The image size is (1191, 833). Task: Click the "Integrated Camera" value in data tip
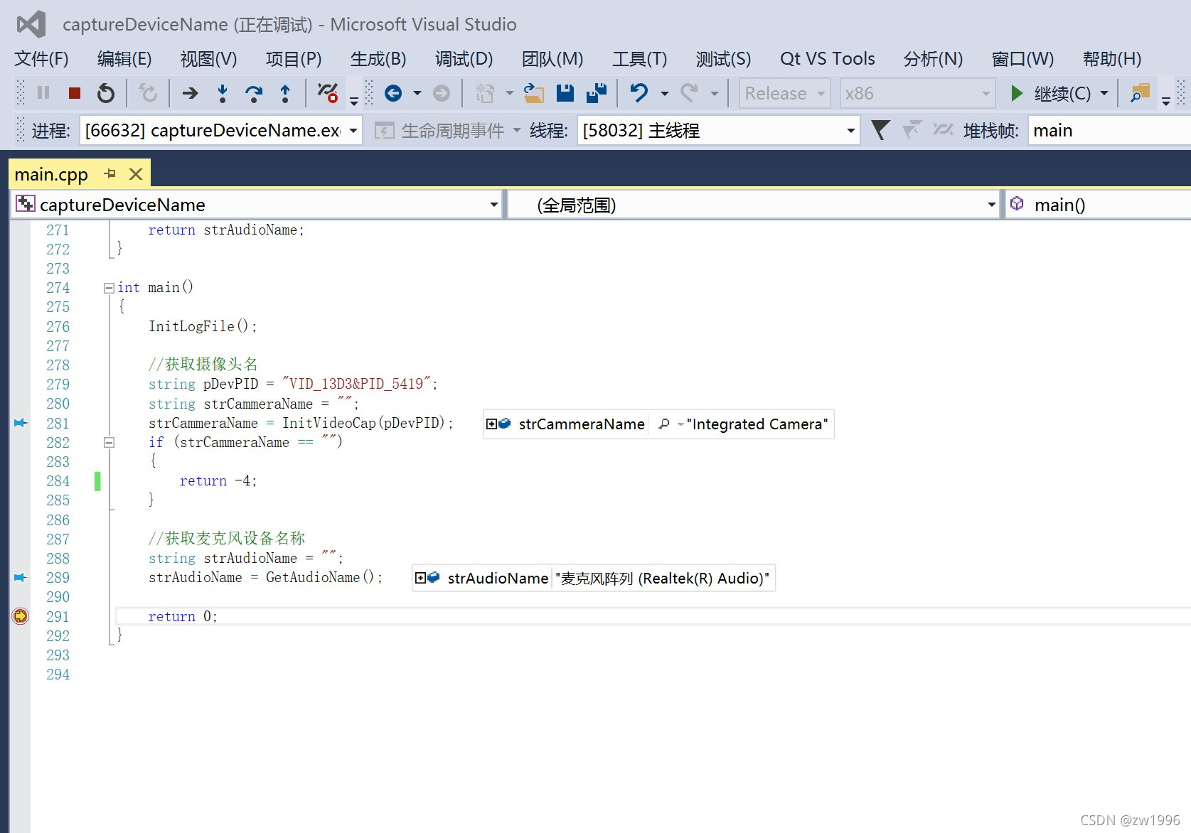(757, 424)
